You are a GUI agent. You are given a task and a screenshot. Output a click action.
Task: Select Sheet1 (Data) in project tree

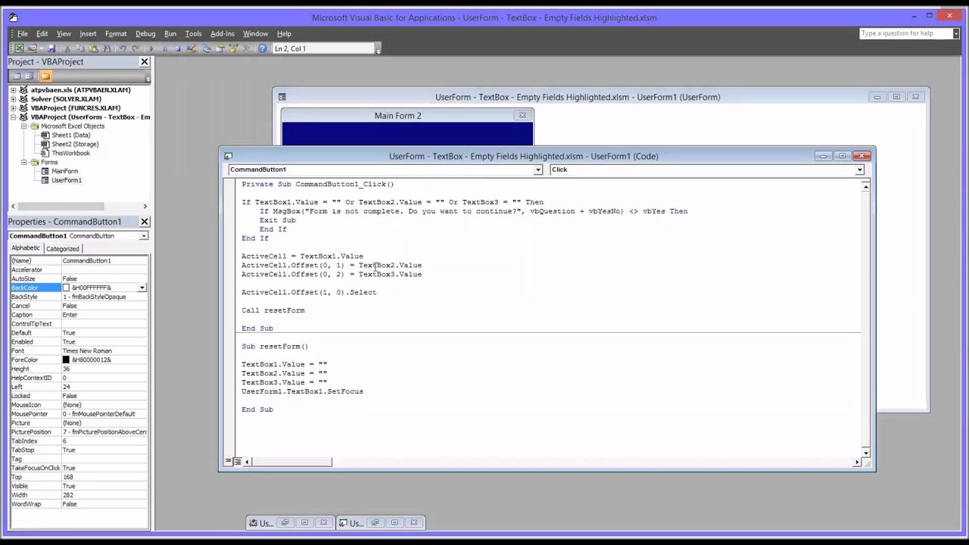[x=70, y=135]
